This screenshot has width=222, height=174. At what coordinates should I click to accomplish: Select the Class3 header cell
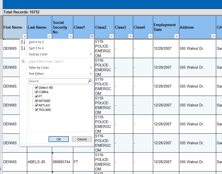[x=123, y=27]
